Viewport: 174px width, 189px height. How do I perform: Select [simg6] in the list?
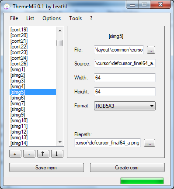(33, 98)
